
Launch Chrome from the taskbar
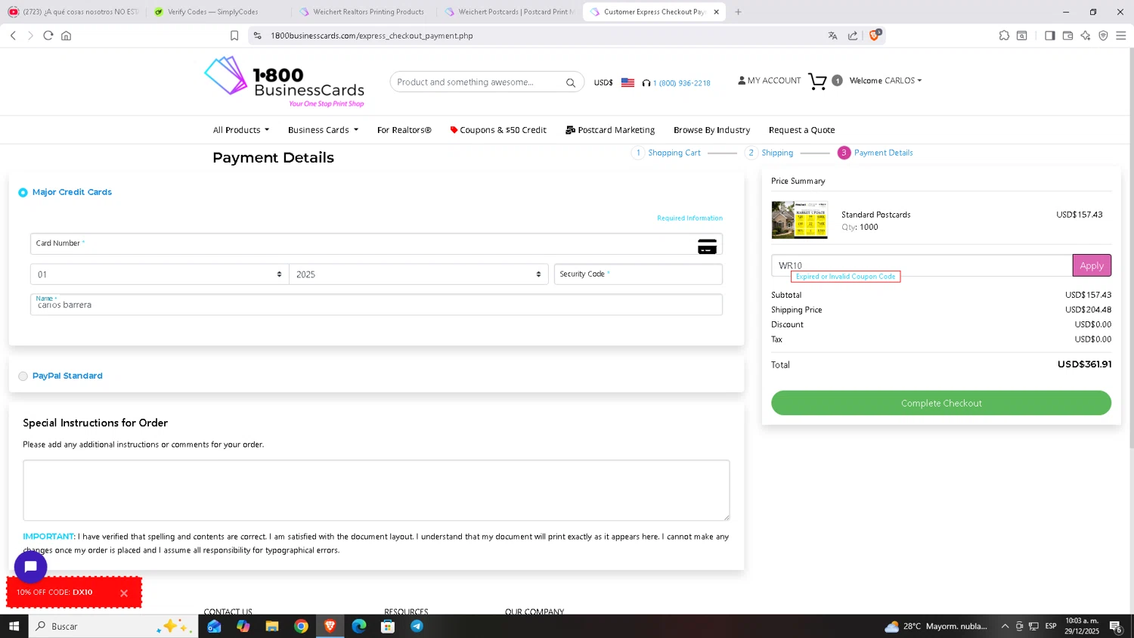click(301, 626)
